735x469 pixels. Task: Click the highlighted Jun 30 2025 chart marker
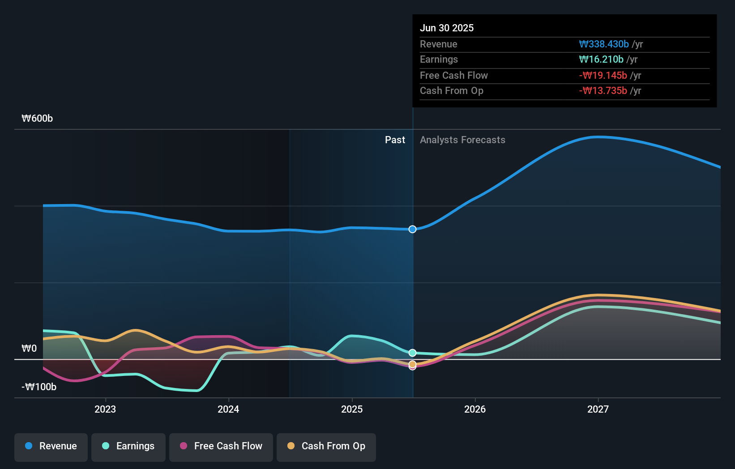(412, 229)
